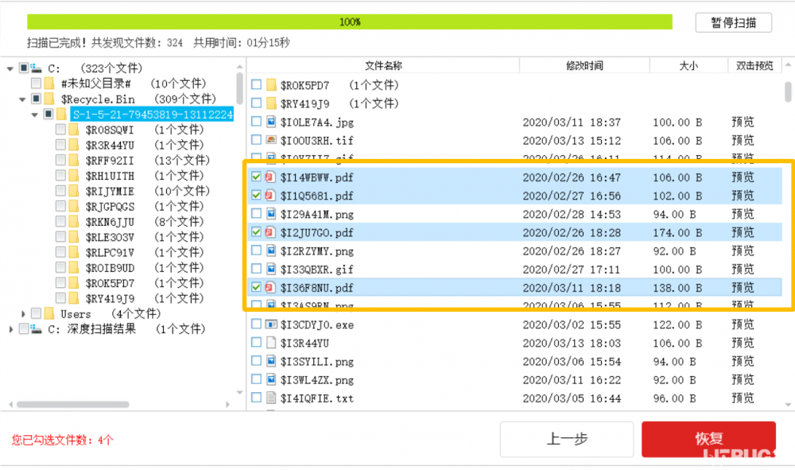Click 预览 link for $I14WBWW.pdf

coord(743,177)
